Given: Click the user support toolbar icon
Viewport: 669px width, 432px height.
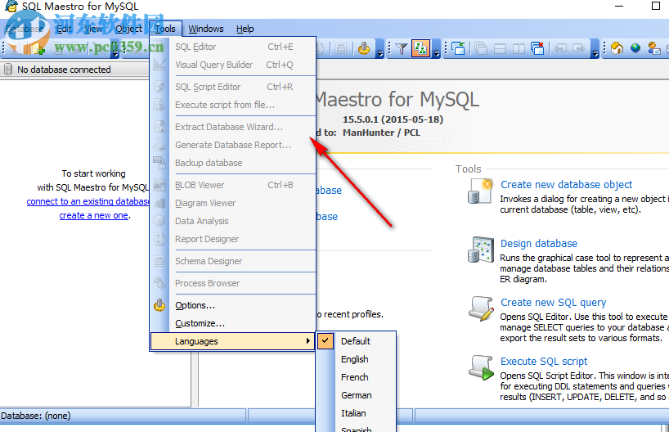Looking at the screenshot, I should tap(654, 48).
